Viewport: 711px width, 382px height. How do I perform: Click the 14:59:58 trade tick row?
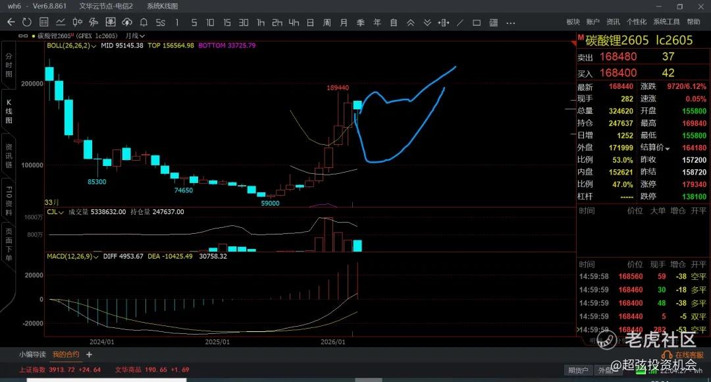pyautogui.click(x=643, y=277)
